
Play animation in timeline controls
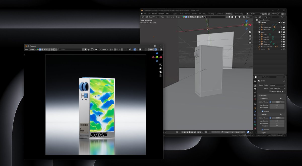tap(190, 132)
